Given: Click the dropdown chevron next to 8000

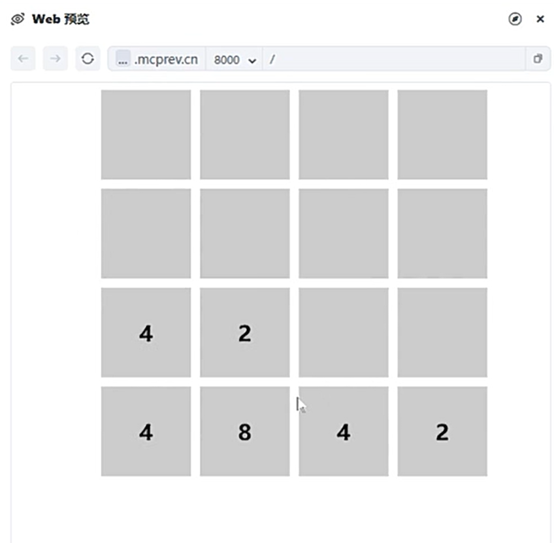Looking at the screenshot, I should (x=252, y=61).
